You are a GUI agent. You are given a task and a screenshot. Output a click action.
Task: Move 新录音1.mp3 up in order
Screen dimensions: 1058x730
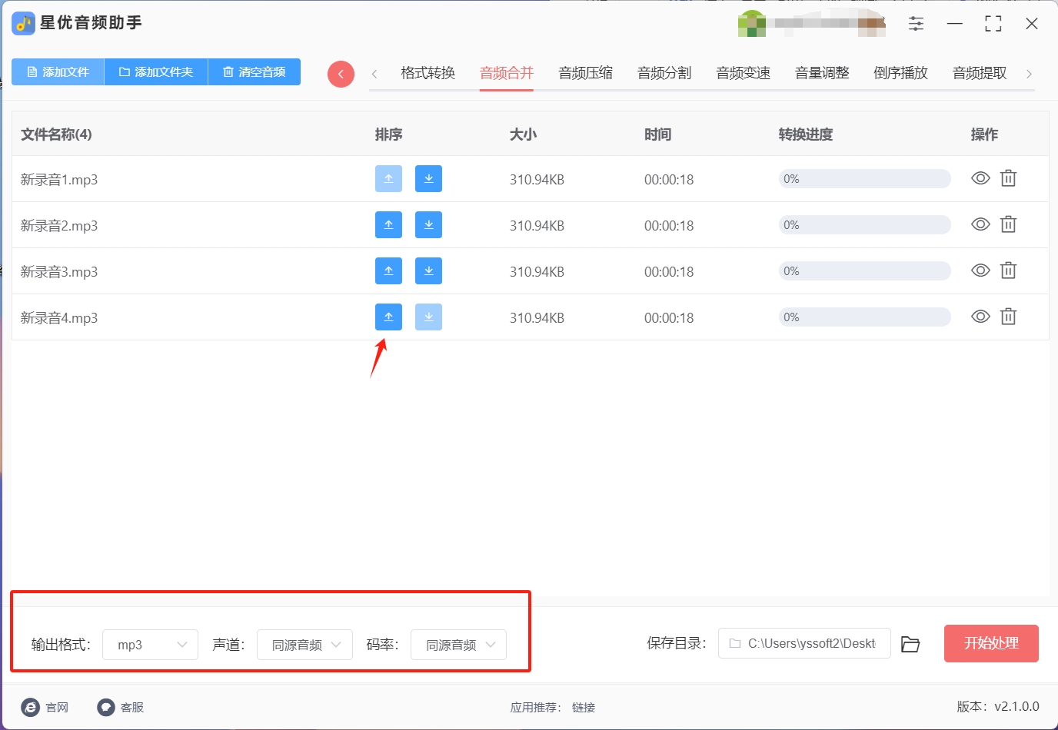(388, 178)
